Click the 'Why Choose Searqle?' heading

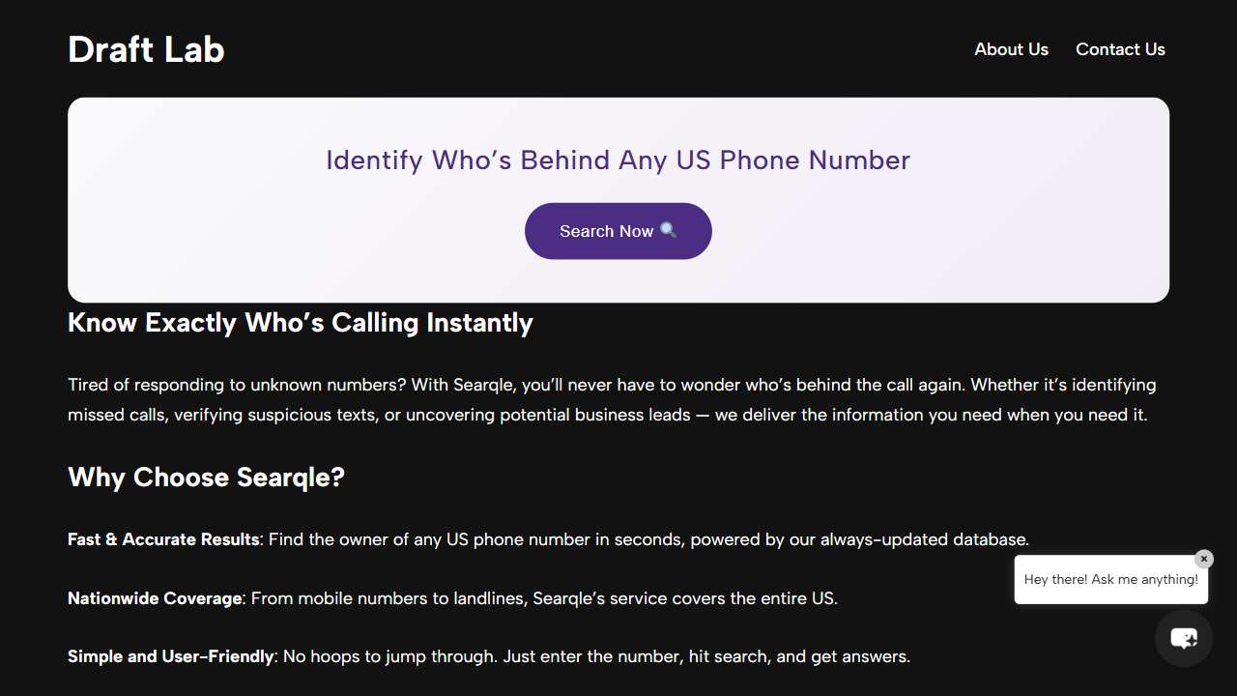[206, 477]
